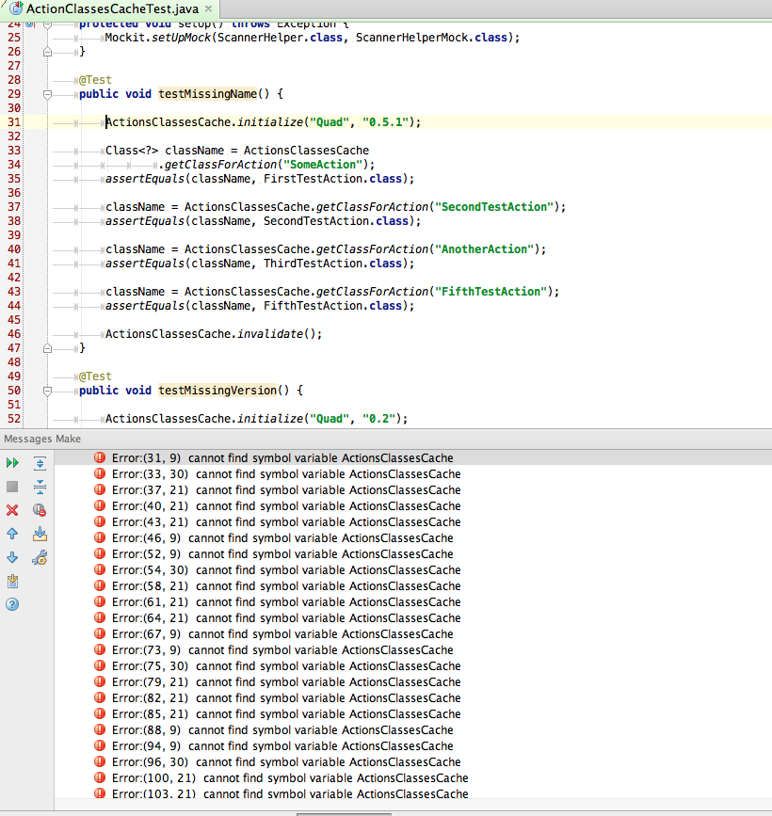The height and width of the screenshot is (816, 772).
Task: Click the "0.5.1" version string on line 31
Action: [x=386, y=122]
